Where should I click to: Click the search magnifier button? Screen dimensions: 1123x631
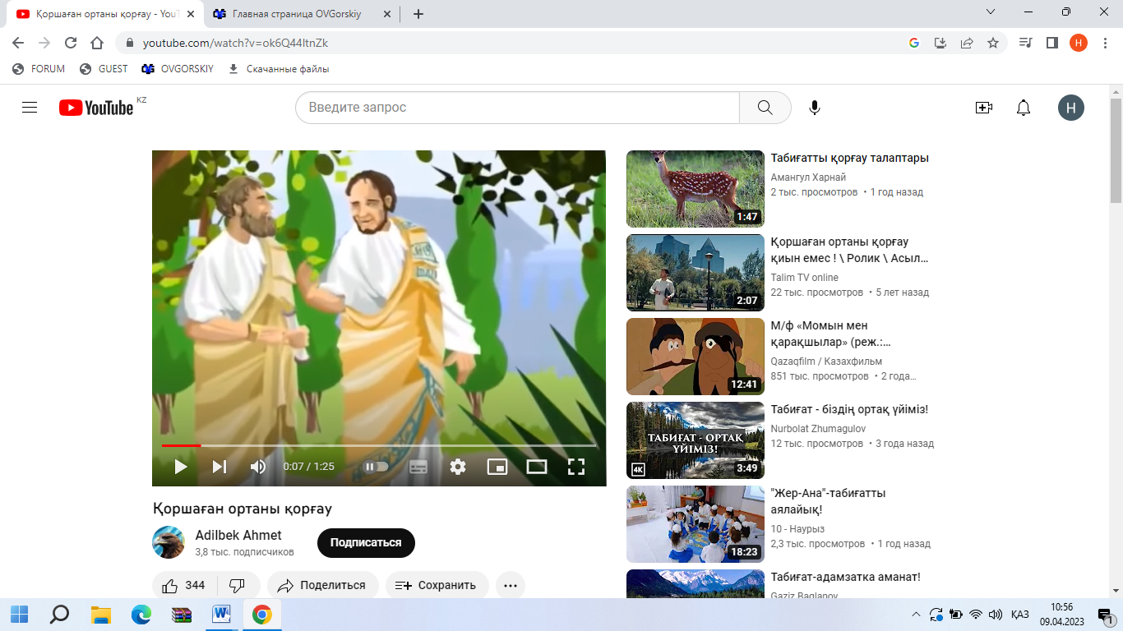click(x=765, y=108)
